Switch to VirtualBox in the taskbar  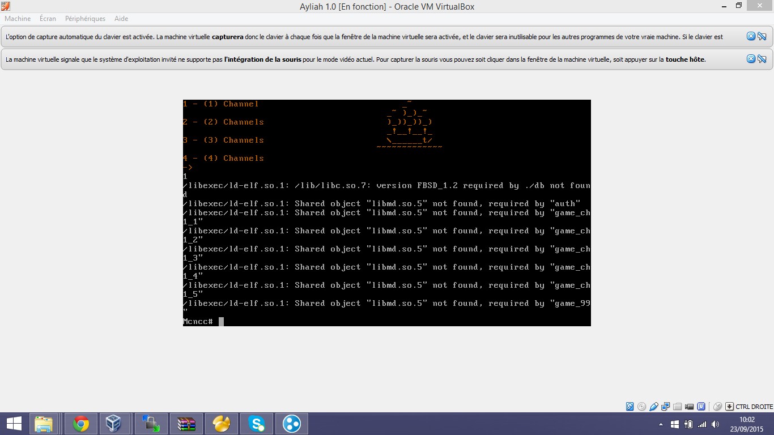(x=114, y=424)
